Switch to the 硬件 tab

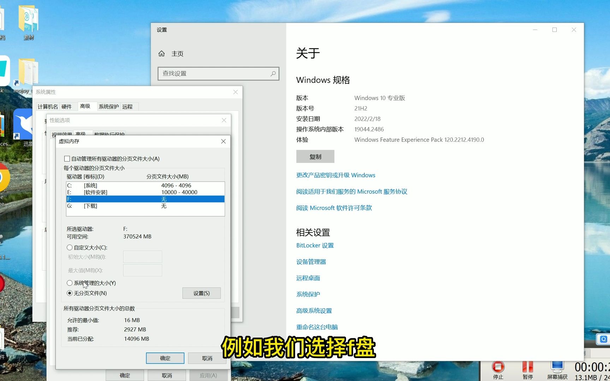67,106
